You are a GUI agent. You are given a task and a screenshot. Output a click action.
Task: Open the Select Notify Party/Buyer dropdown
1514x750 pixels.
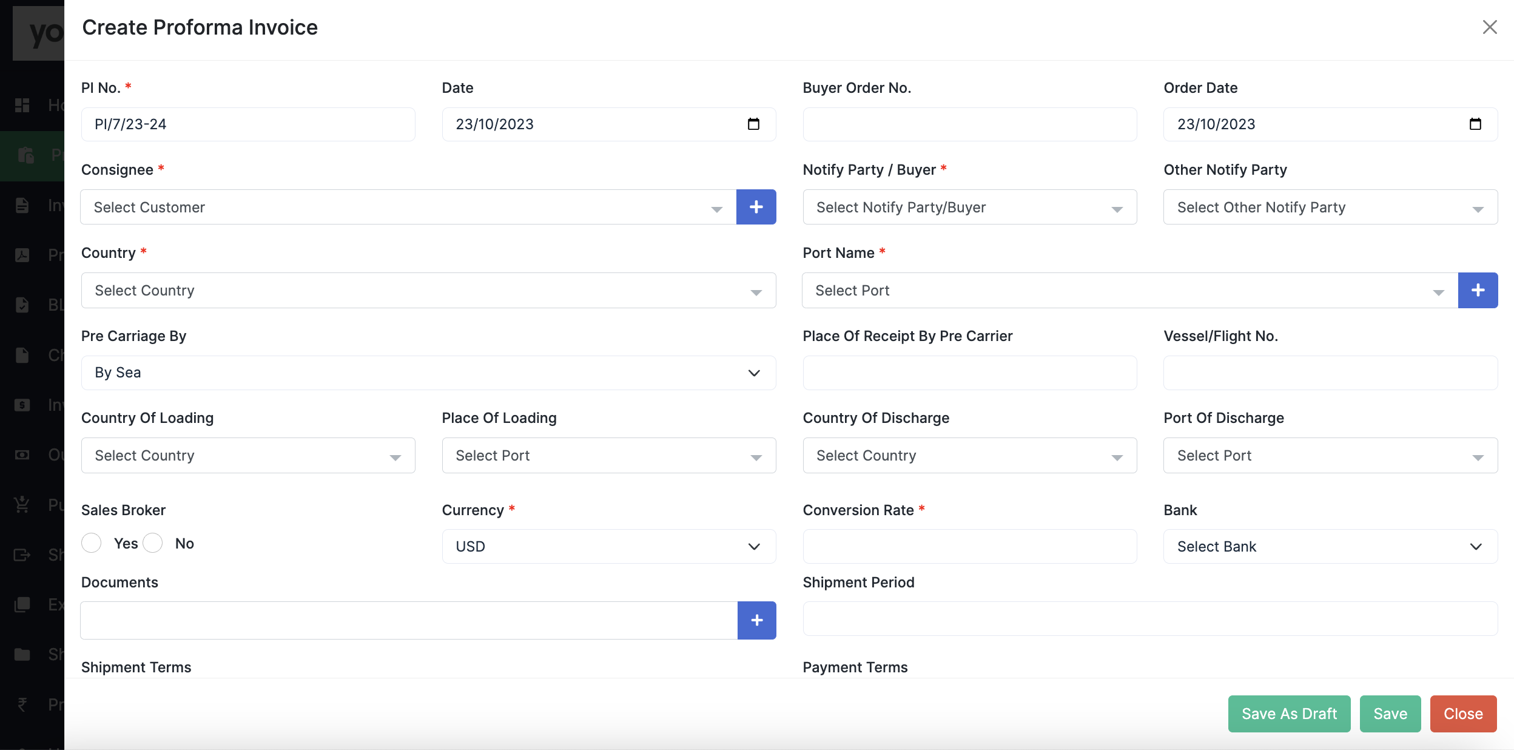(x=969, y=208)
